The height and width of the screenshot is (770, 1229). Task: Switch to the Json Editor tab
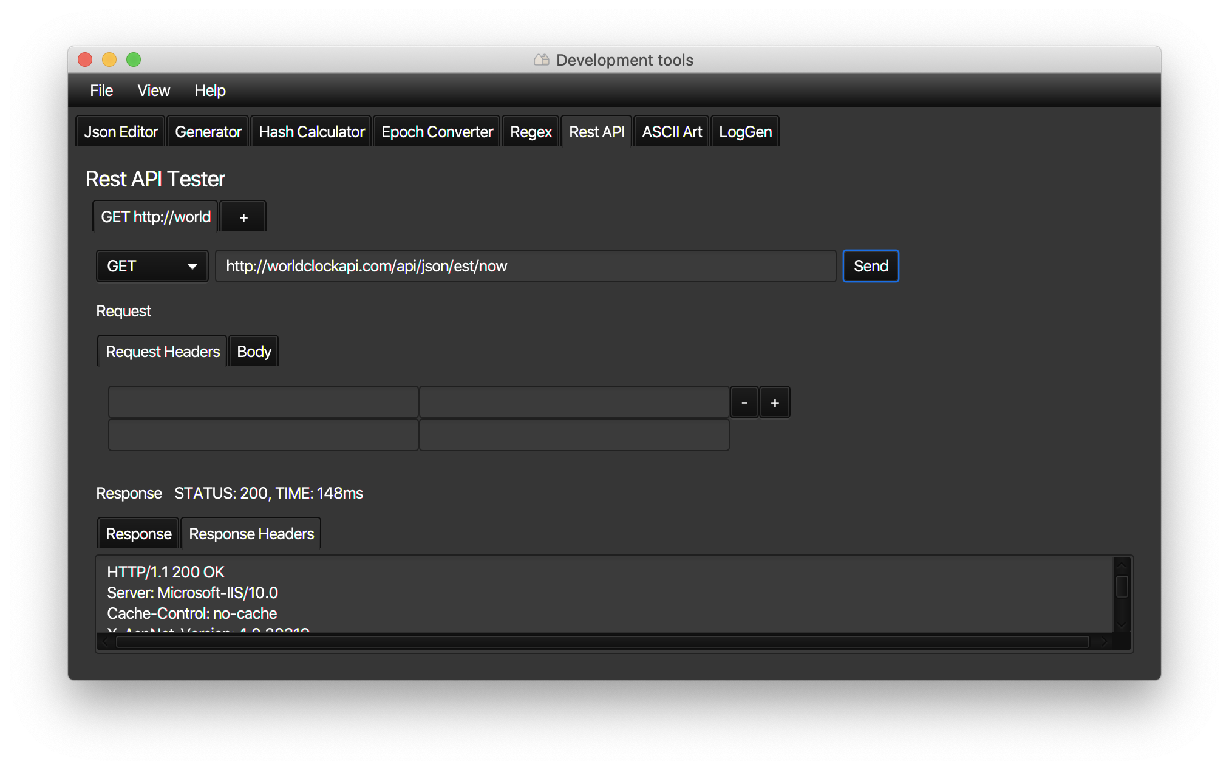tap(120, 132)
